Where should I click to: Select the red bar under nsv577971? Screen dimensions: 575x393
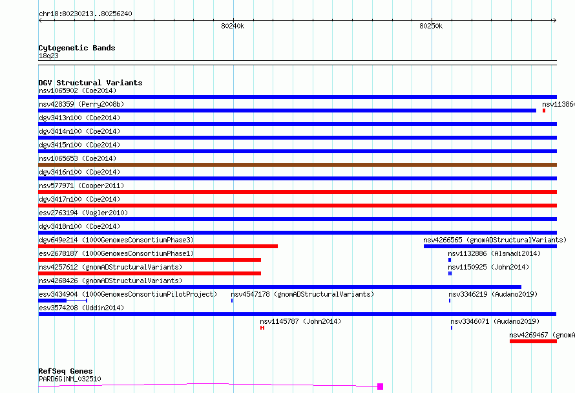tap(297, 192)
